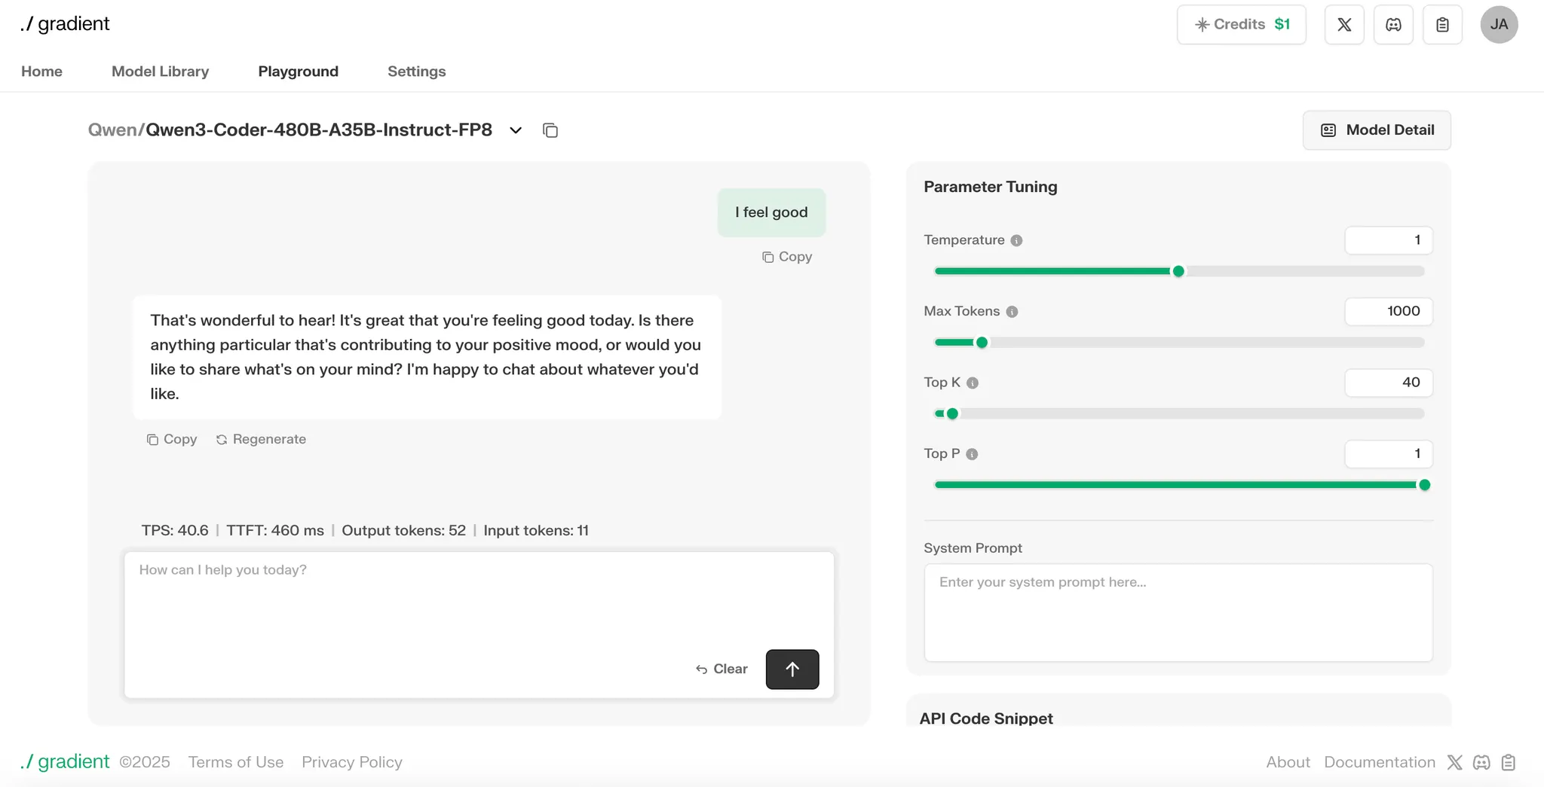
Task: Click the Max Tokens slider handle
Action: tap(982, 343)
